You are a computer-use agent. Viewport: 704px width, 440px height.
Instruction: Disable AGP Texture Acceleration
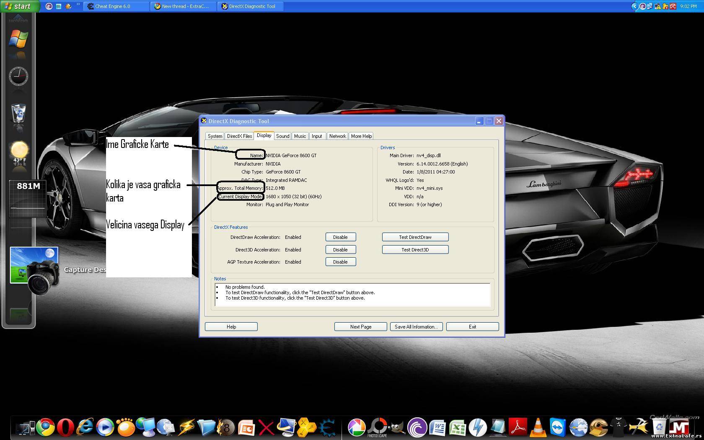coord(341,262)
